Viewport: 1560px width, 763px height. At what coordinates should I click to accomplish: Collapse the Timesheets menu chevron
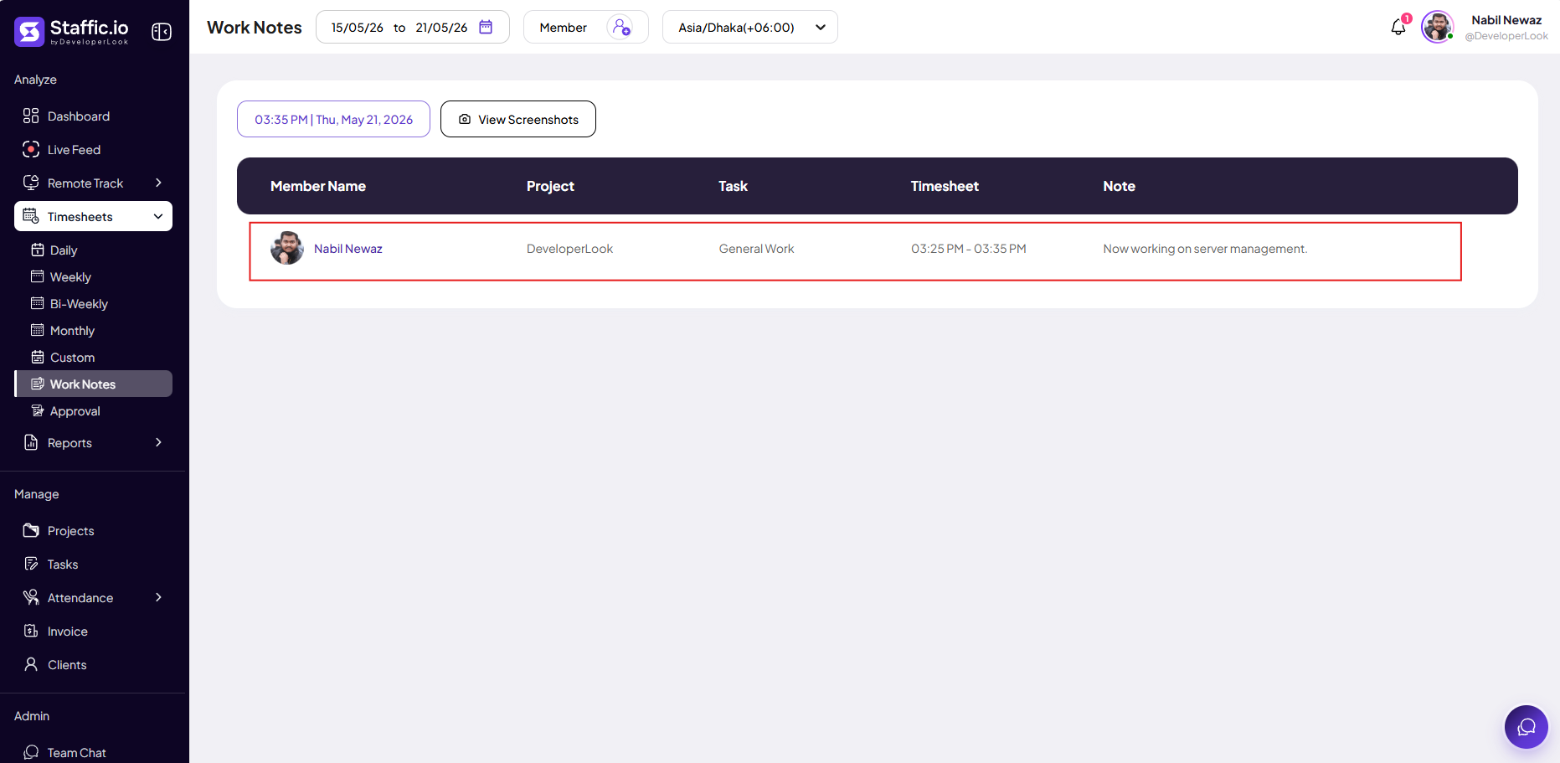[158, 216]
